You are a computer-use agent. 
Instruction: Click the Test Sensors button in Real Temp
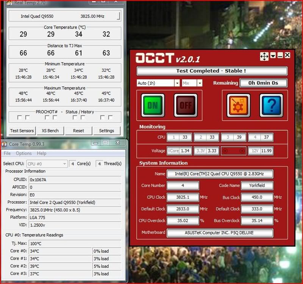(22, 131)
